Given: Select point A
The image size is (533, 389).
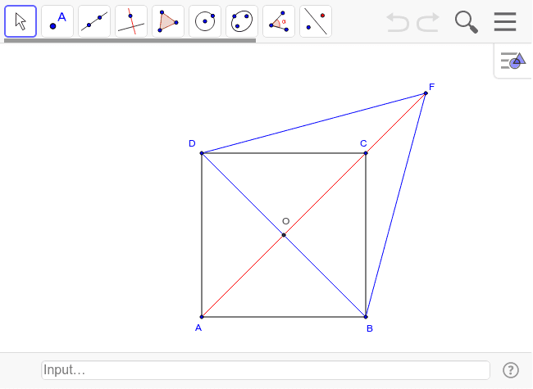Looking at the screenshot, I should pos(202,317).
